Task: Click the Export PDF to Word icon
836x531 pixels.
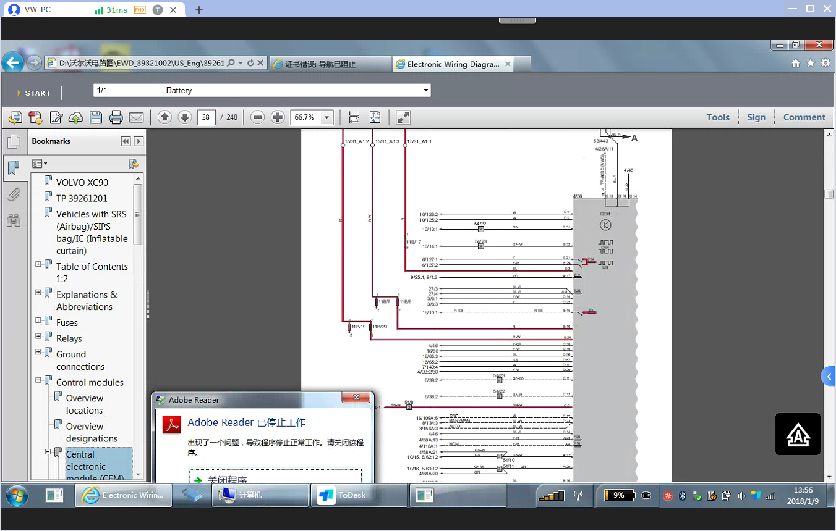Action: pos(15,117)
